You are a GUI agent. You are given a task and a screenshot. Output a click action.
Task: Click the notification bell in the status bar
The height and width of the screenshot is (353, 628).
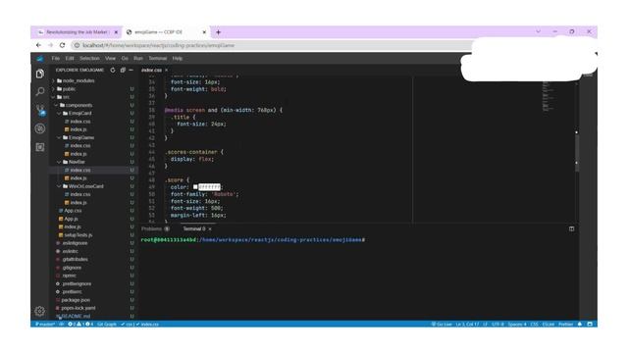coord(580,325)
